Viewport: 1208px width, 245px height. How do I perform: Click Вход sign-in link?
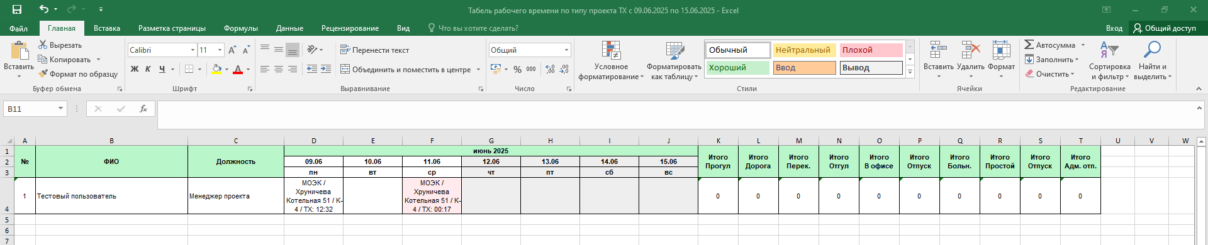pos(1114,28)
